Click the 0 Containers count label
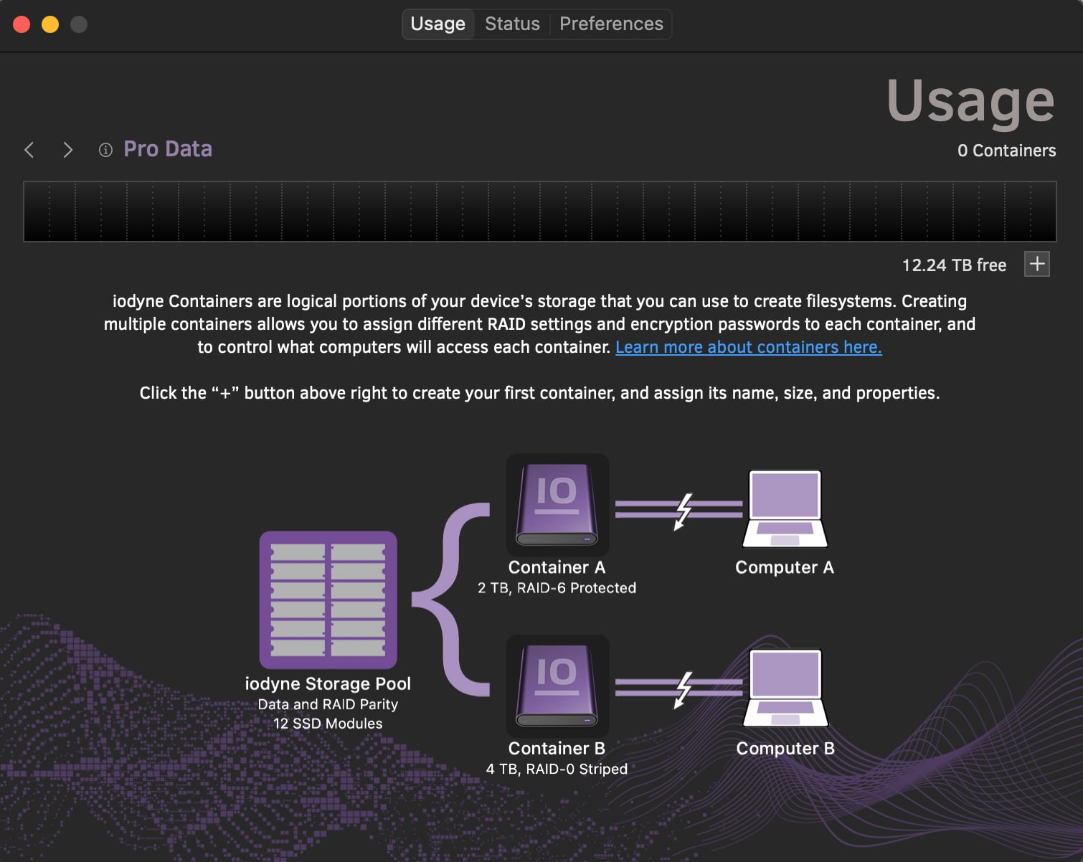The image size is (1083, 862). [1006, 151]
